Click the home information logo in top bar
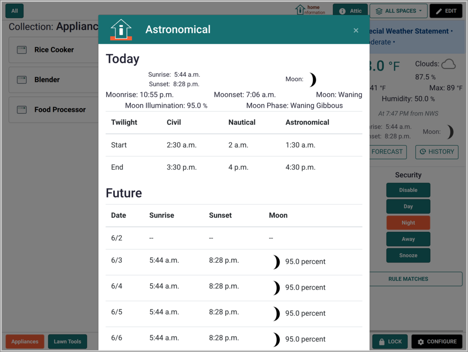The image size is (468, 352). 310,10
